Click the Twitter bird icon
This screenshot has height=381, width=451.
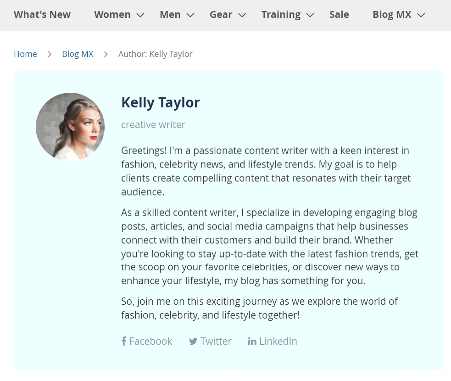pyautogui.click(x=194, y=341)
